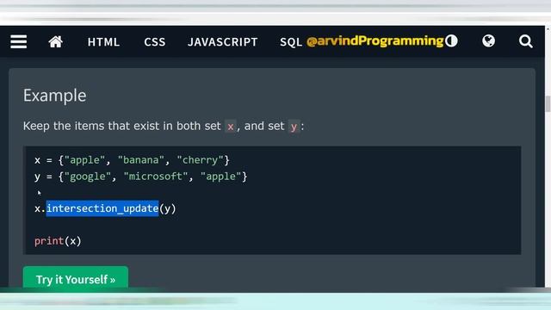Open the globe translate icon

click(x=488, y=41)
